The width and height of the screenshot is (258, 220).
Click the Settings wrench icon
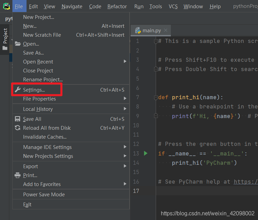coord(18,90)
